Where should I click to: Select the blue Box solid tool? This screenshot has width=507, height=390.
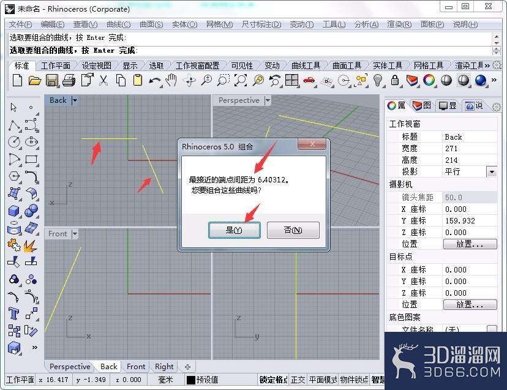point(13,211)
